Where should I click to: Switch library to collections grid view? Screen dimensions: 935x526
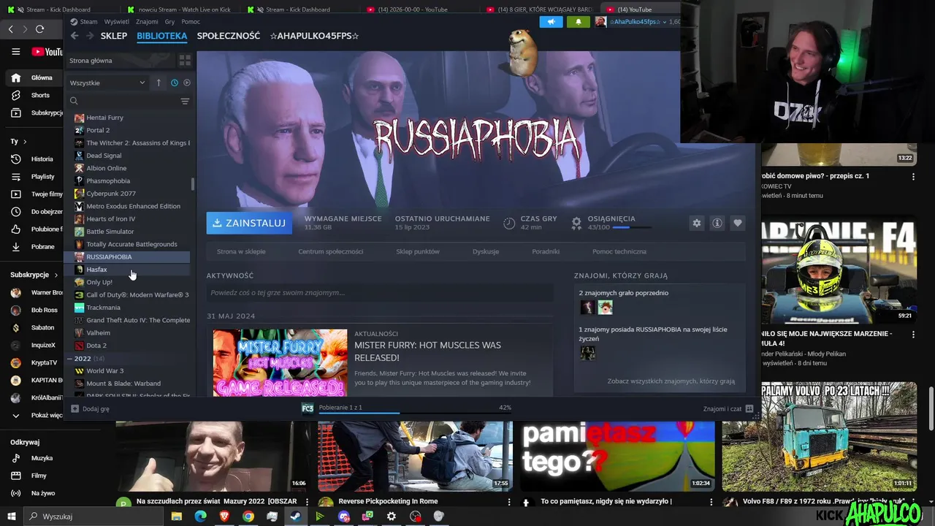pyautogui.click(x=185, y=61)
